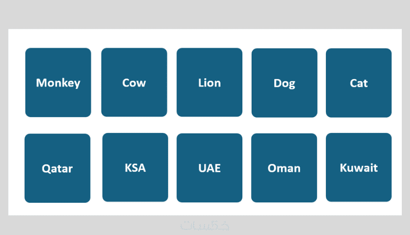Viewport: 410px width, 235px height.
Task: Pick the Oman tile
Action: (x=284, y=168)
